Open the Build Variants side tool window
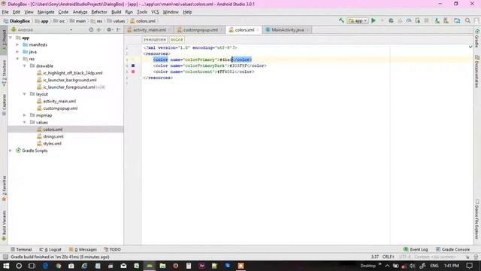The height and width of the screenshot is (271, 481). pos(4,225)
